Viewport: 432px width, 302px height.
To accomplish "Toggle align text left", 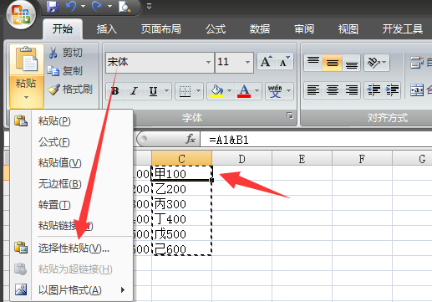I will click(x=313, y=90).
